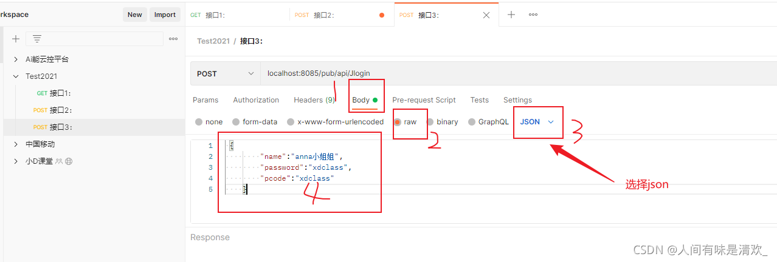This screenshot has height=262, width=777.
Task: Click the people icon next to 小D课堂
Action: [x=59, y=161]
